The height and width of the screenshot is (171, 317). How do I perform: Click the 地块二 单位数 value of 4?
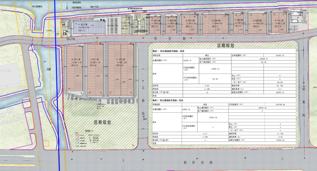click(x=205, y=140)
